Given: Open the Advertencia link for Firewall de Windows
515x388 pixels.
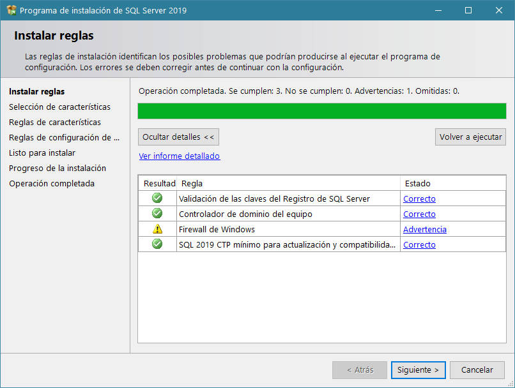Looking at the screenshot, I should coord(424,229).
